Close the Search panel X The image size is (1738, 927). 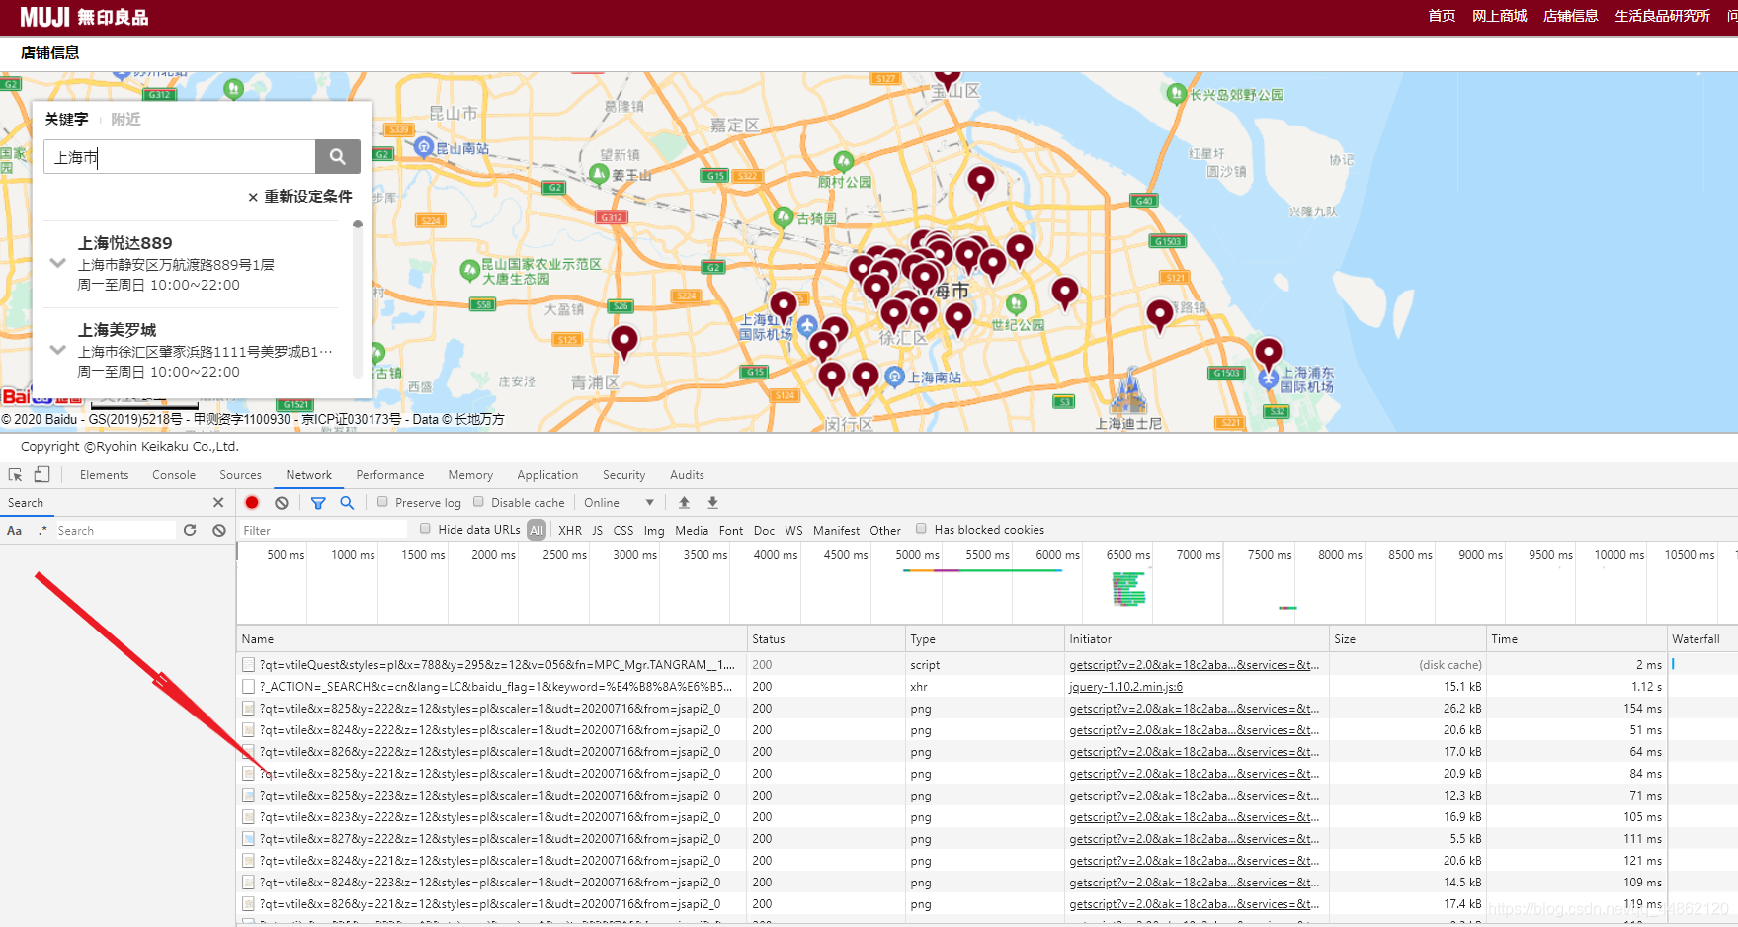(218, 503)
